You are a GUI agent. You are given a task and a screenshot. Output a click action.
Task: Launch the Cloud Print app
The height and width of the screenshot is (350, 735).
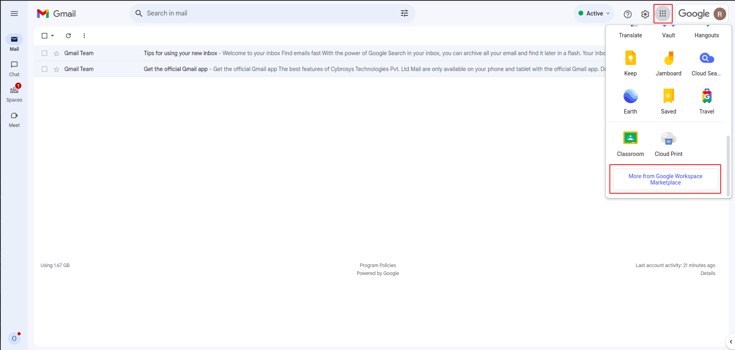coord(669,144)
